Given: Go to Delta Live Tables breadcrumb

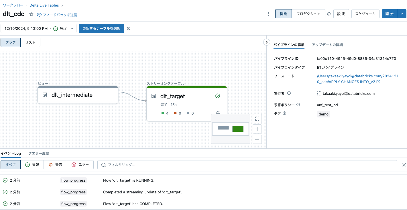Looking at the screenshot, I should coord(44,5).
